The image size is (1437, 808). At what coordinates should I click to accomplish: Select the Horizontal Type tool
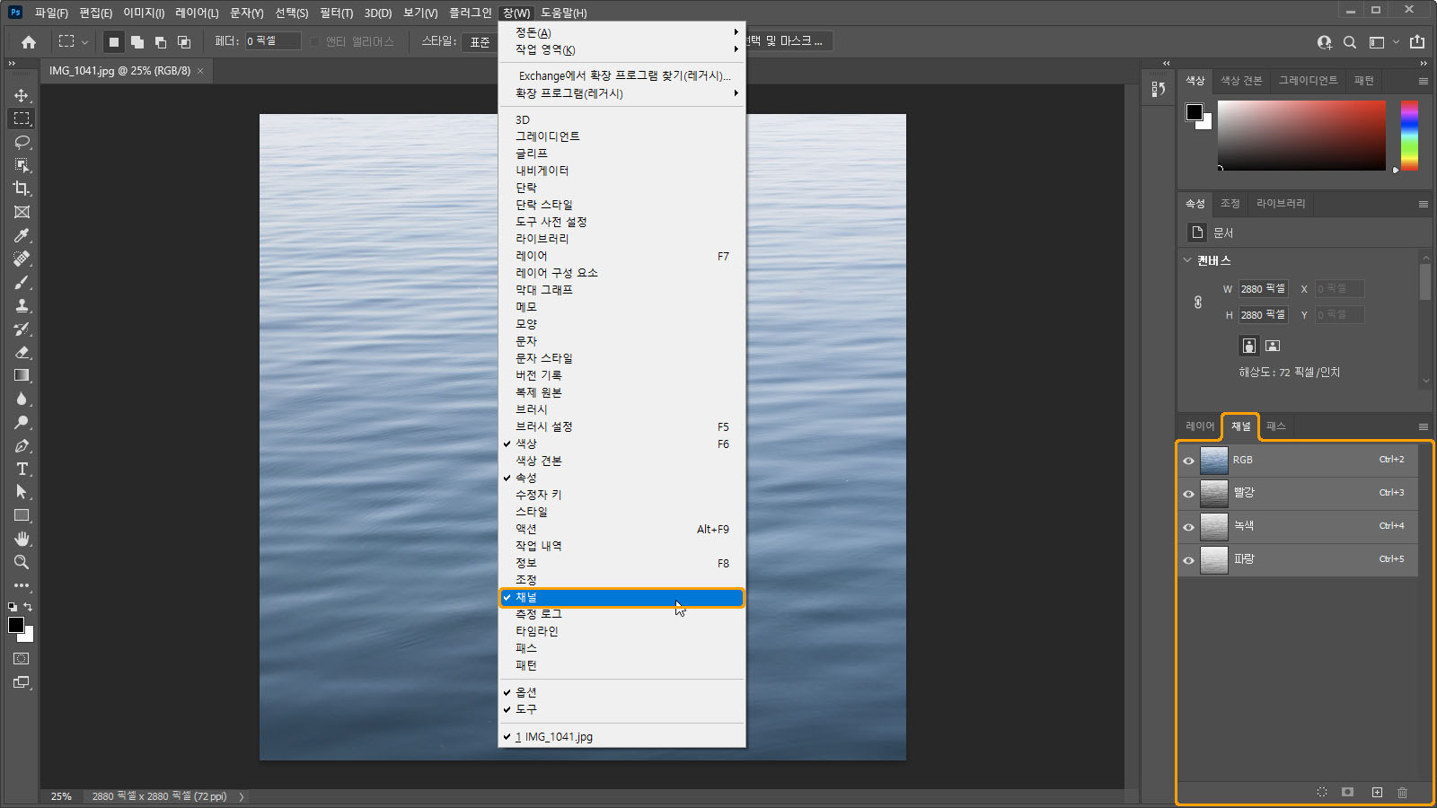(22, 469)
